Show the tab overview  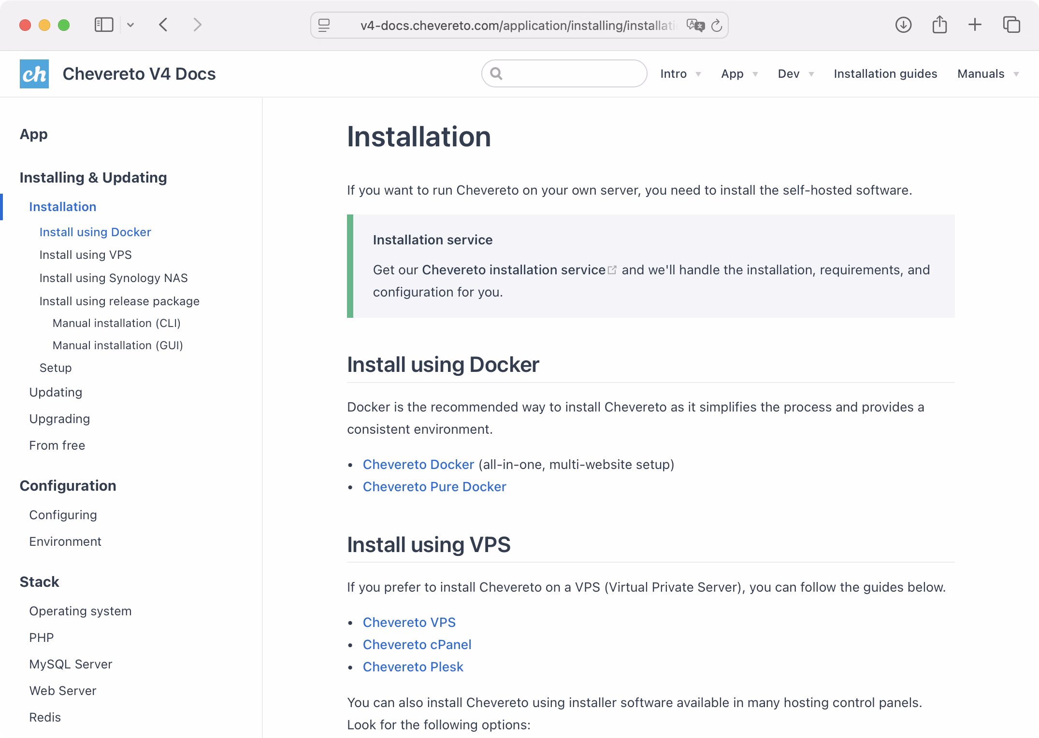pyautogui.click(x=1011, y=25)
